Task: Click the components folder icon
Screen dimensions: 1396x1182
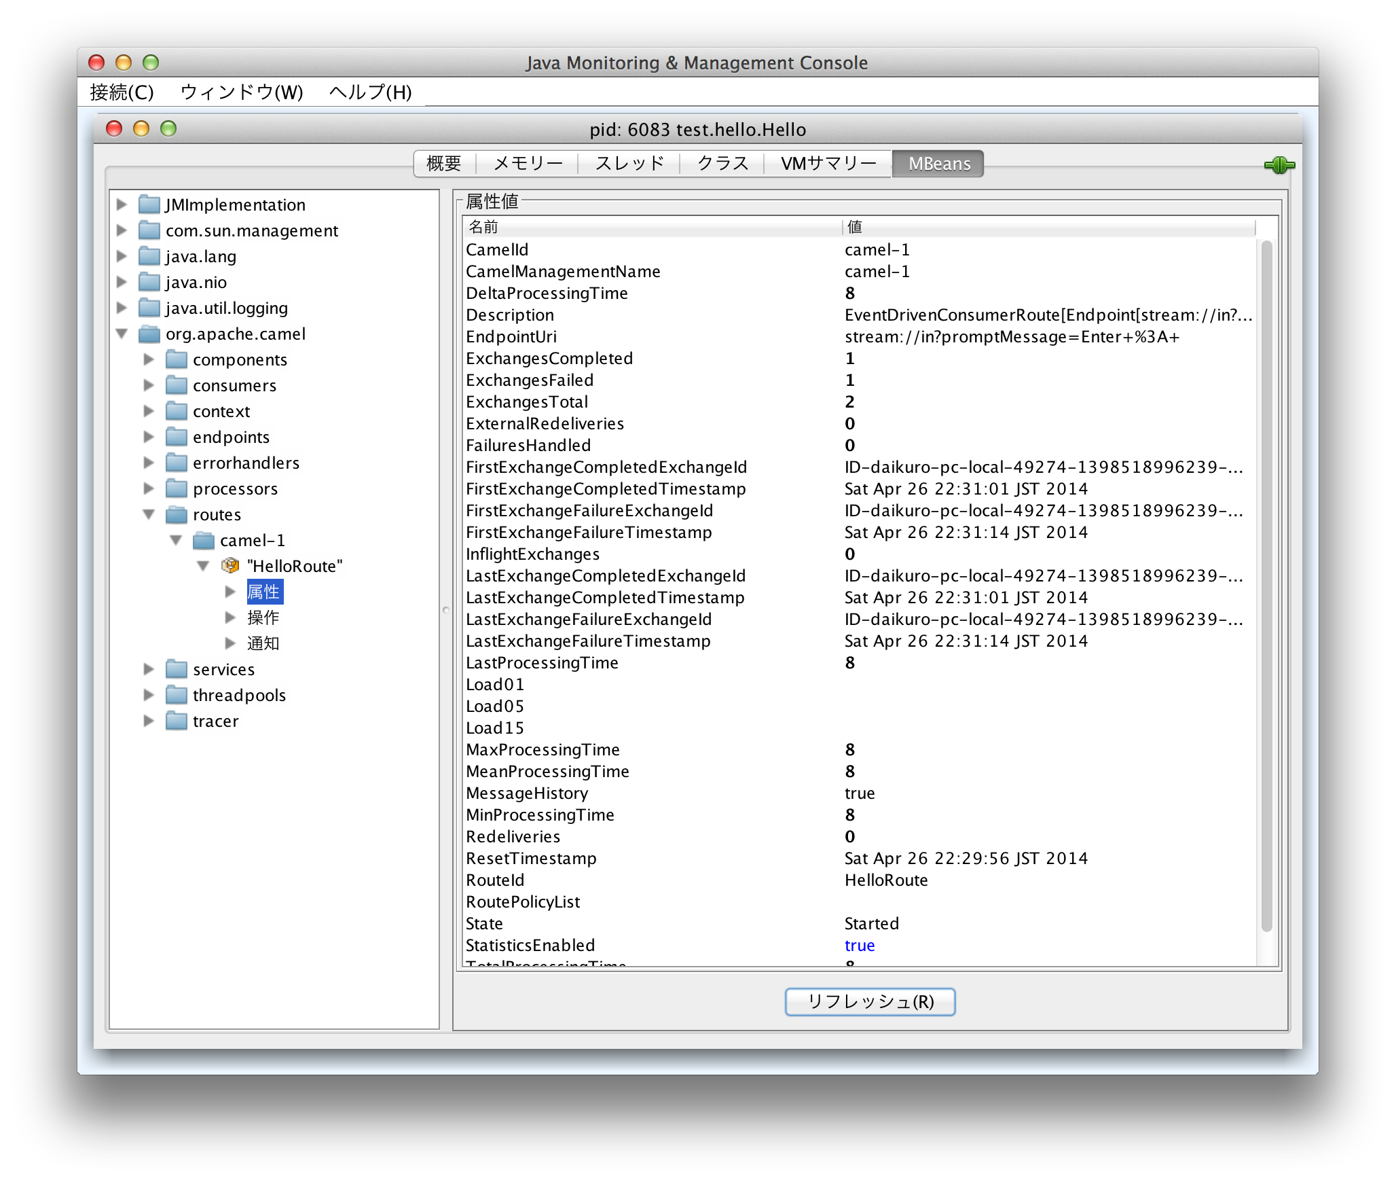Action: coord(177,359)
